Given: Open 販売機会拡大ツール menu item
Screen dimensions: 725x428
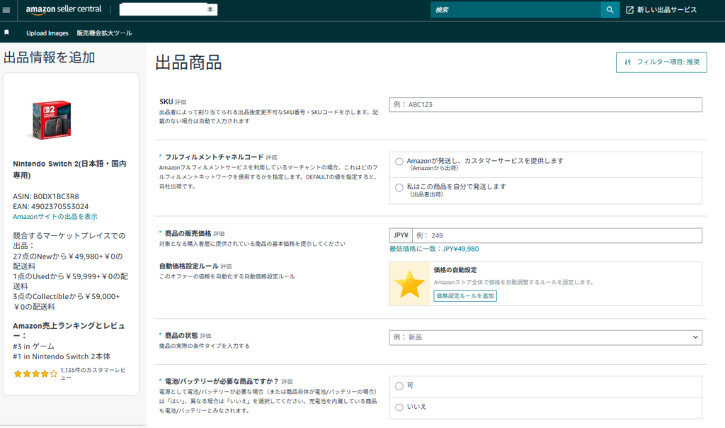Looking at the screenshot, I should [x=104, y=33].
